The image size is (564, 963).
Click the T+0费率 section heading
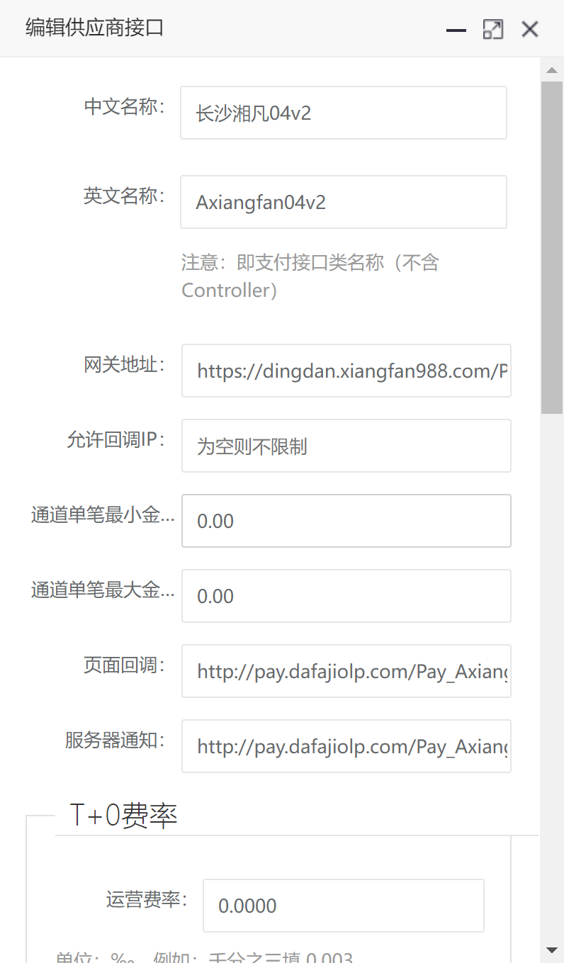pyautogui.click(x=123, y=816)
